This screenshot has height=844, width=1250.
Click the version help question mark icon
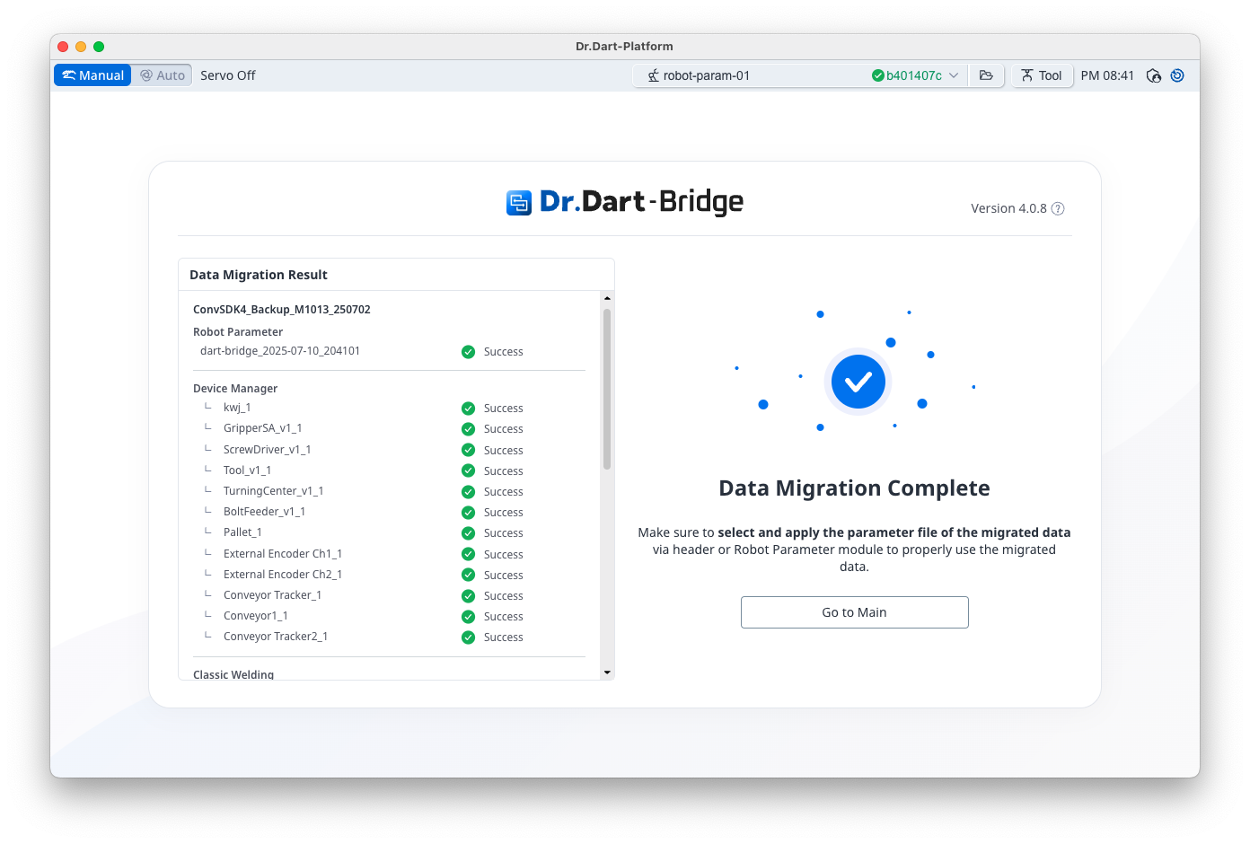pos(1058,208)
